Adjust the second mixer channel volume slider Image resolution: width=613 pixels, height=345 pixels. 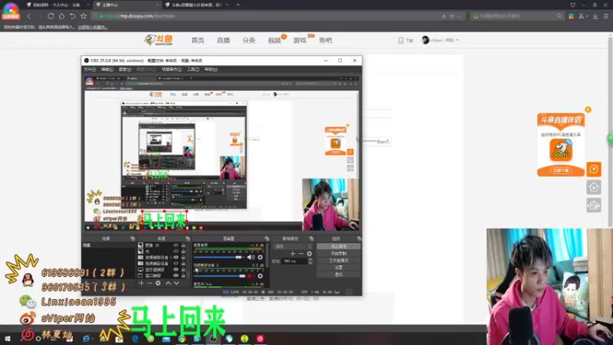coord(219,276)
